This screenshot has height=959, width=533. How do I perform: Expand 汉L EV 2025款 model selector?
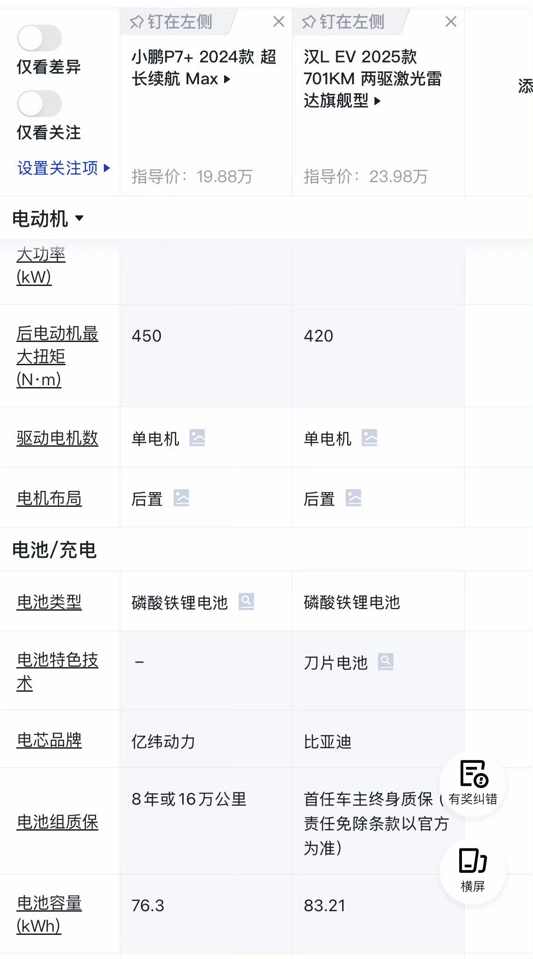click(373, 79)
